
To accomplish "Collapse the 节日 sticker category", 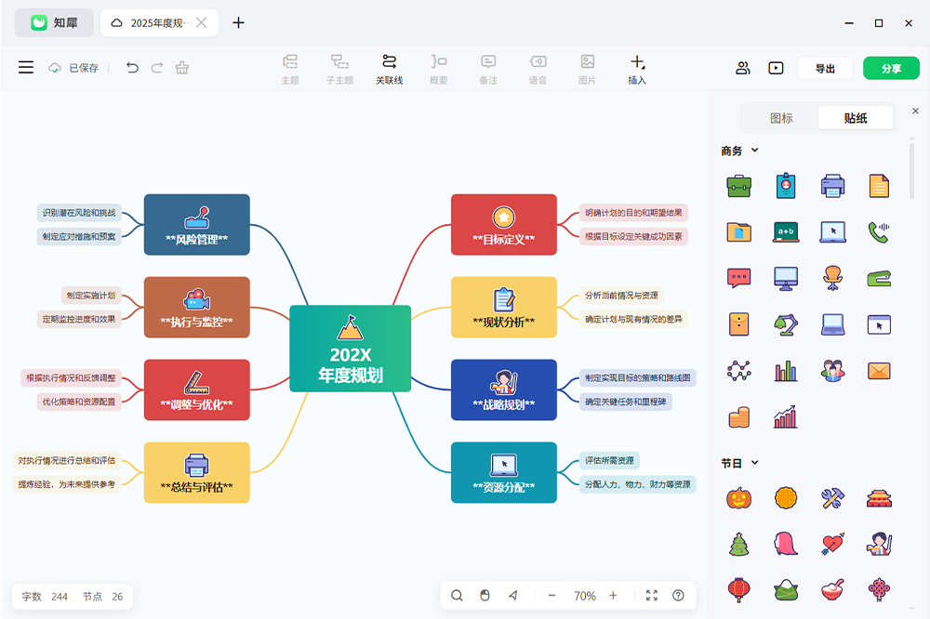I will [755, 463].
